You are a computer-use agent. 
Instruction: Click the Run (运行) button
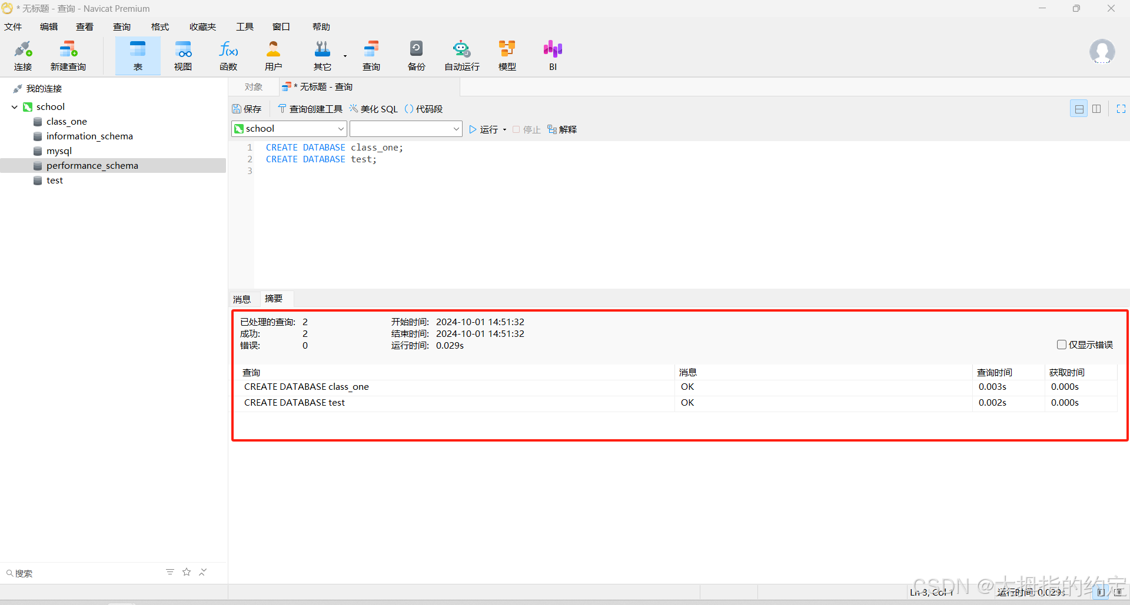click(484, 129)
